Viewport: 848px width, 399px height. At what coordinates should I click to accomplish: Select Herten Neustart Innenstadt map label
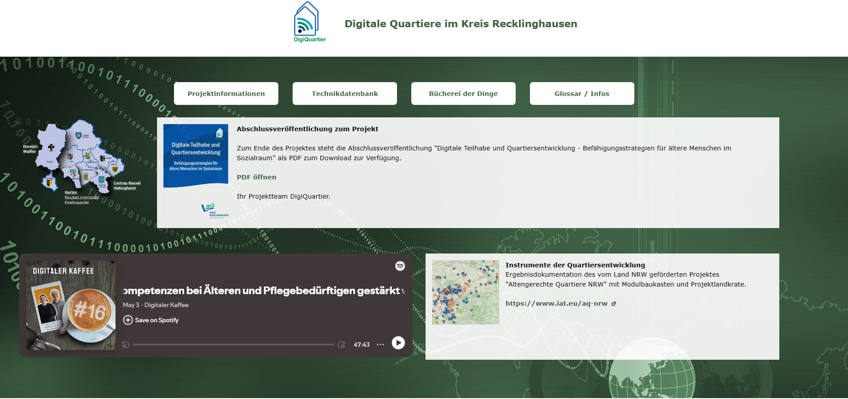point(81,197)
